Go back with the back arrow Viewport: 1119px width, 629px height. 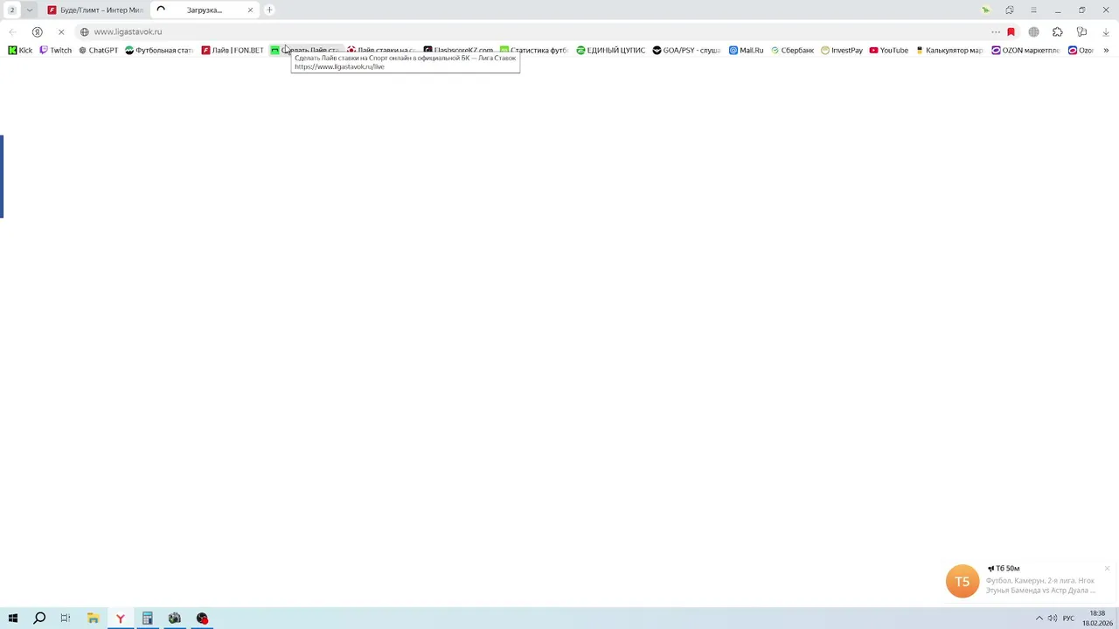click(12, 31)
